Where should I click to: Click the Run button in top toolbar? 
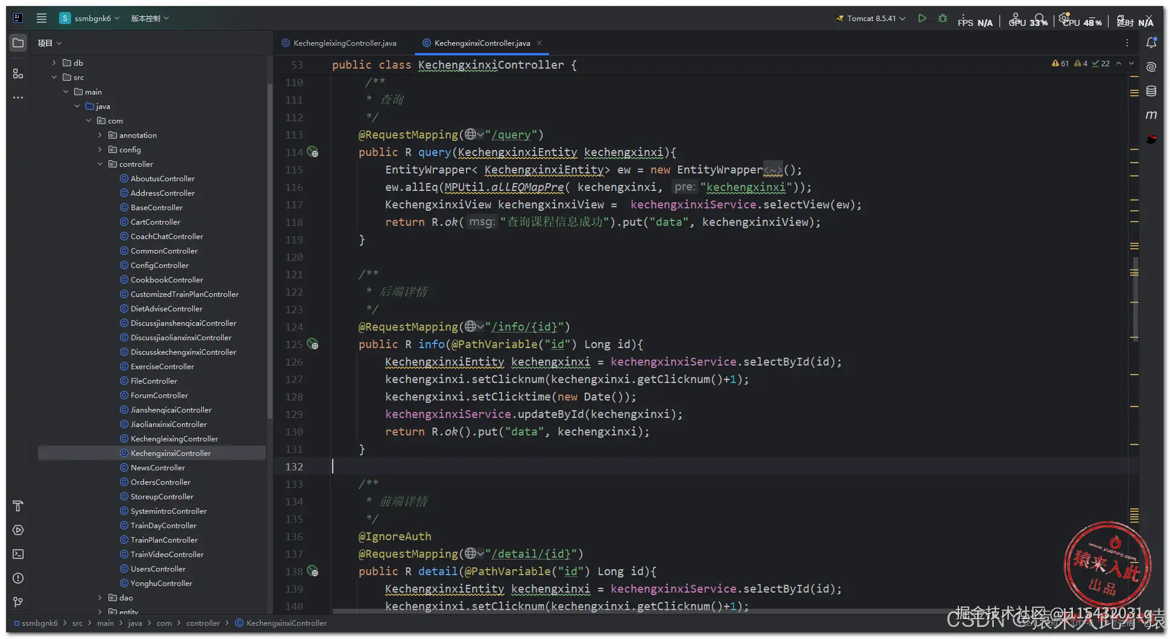click(x=922, y=19)
